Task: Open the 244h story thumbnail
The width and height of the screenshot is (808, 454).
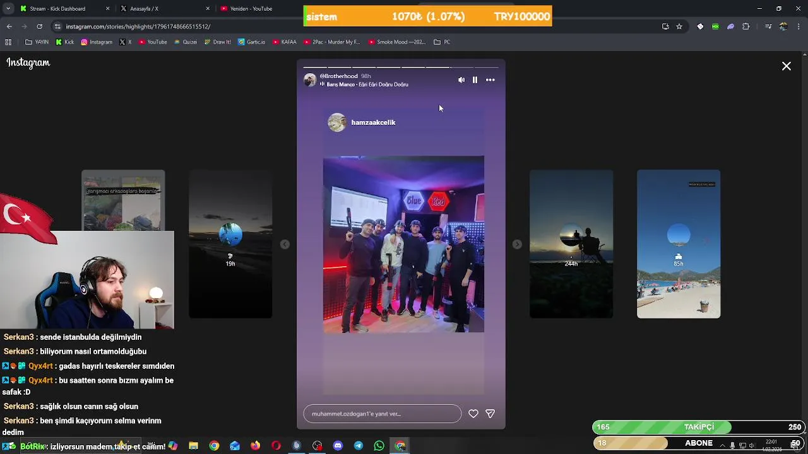Action: (x=571, y=244)
